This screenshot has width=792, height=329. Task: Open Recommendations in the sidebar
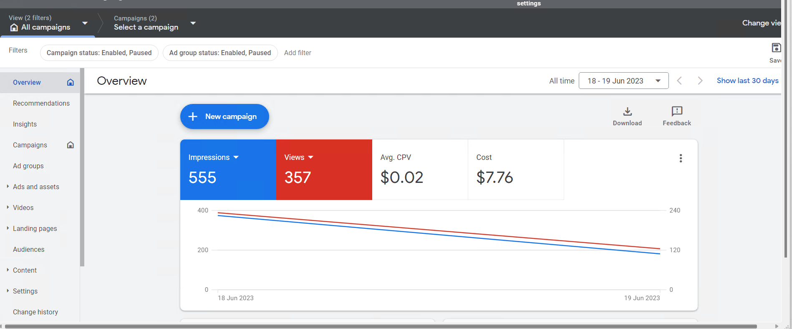click(x=41, y=103)
